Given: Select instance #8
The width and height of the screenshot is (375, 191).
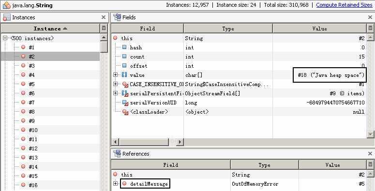Looking at the screenshot, I should [31, 111].
